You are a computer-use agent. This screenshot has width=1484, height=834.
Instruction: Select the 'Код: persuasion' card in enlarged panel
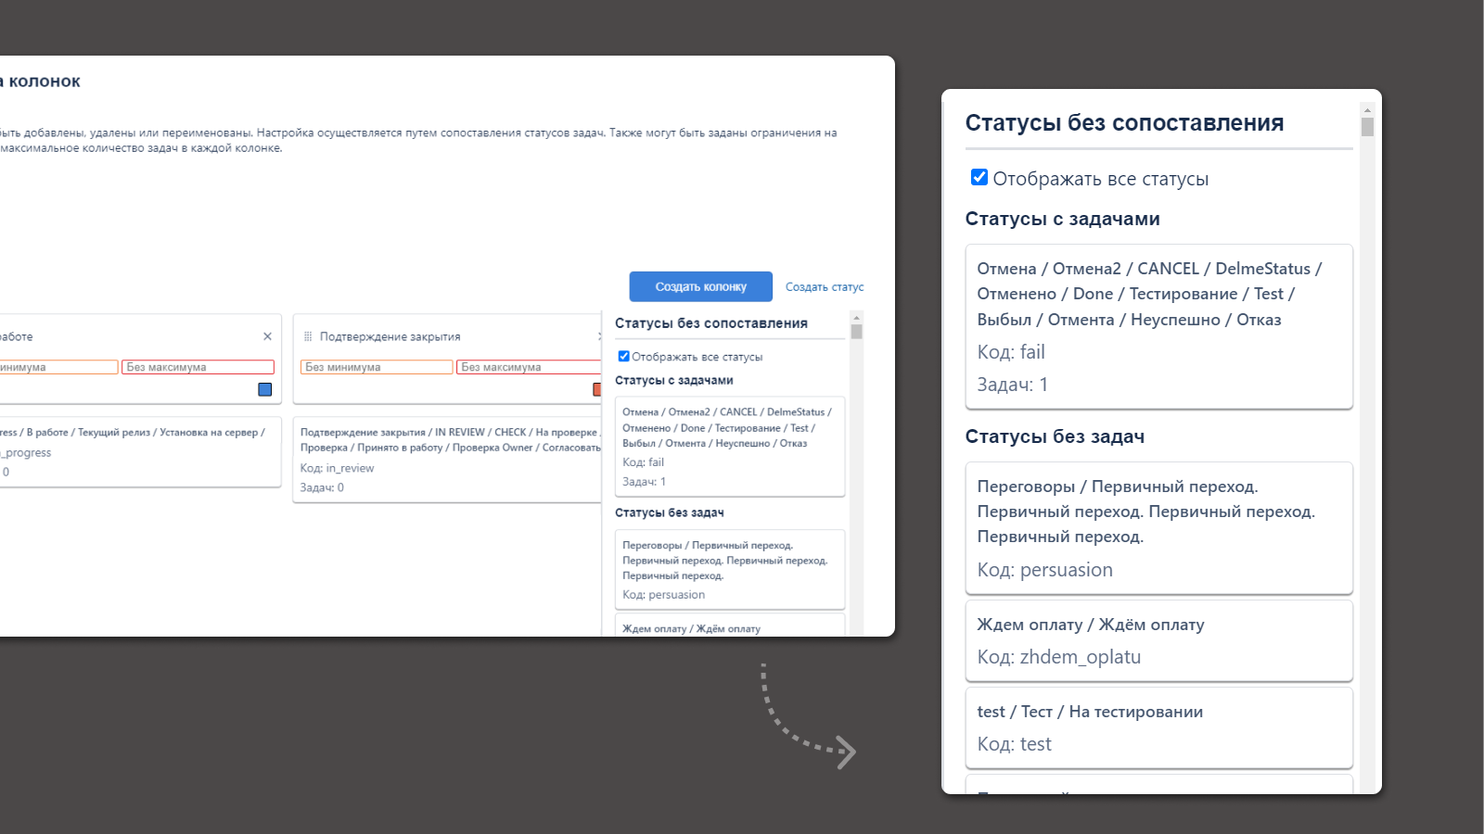(1158, 527)
